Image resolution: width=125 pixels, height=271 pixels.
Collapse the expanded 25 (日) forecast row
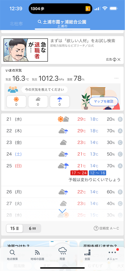[x=62, y=173]
